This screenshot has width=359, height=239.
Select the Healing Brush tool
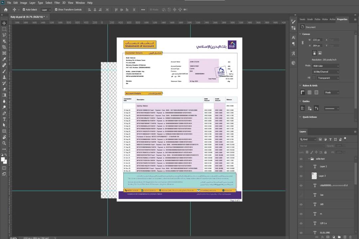click(4, 65)
